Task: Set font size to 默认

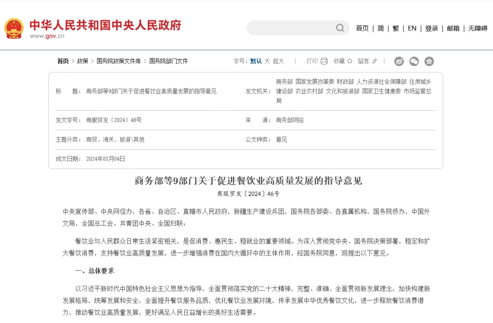Action: tap(256, 61)
